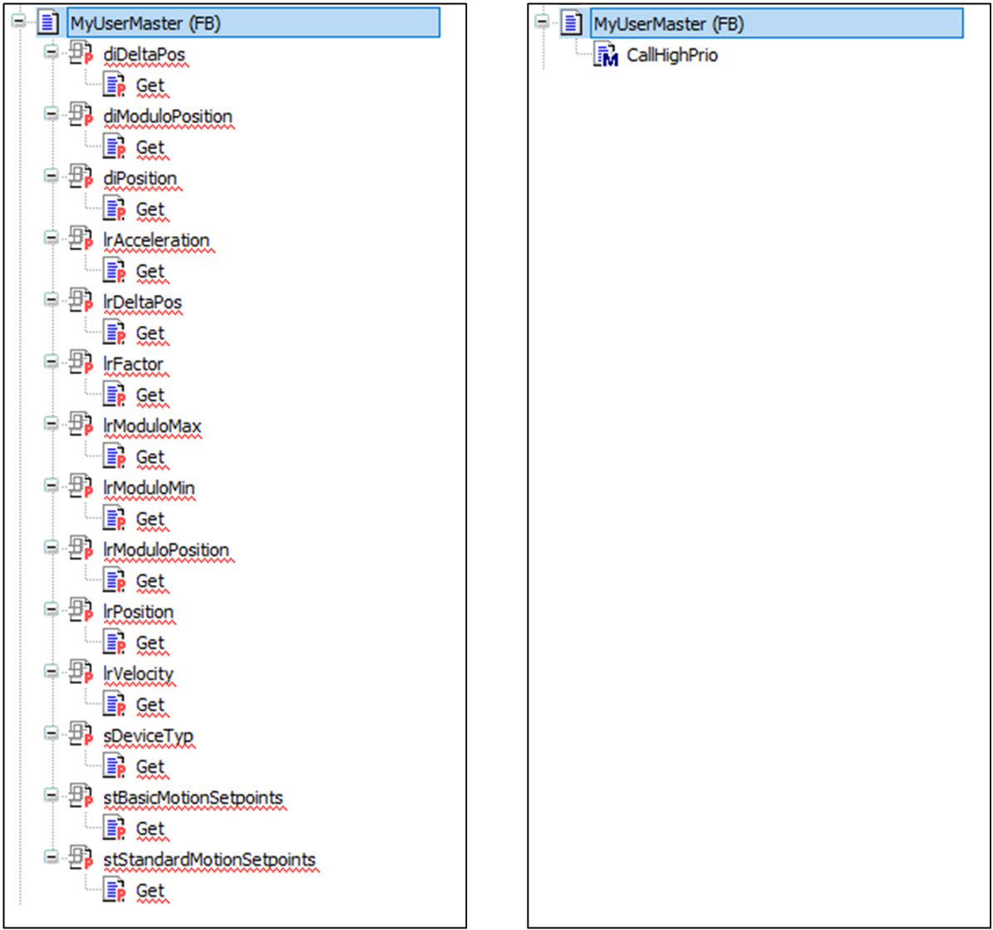This screenshot has width=993, height=930.
Task: Select the lrModuloMin property
Action: click(x=149, y=489)
